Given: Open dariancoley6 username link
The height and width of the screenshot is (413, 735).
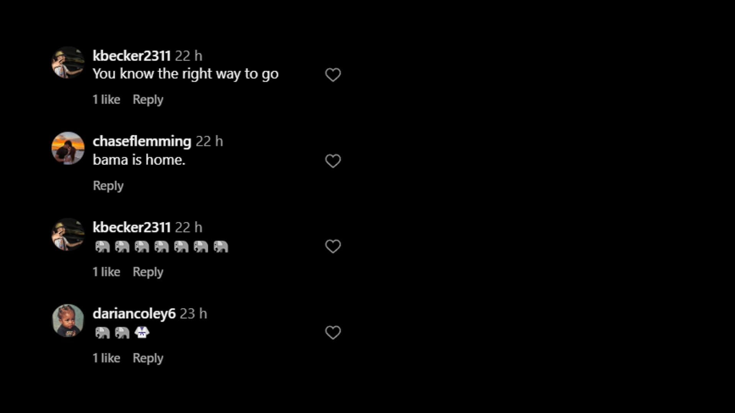Looking at the screenshot, I should coord(134,314).
